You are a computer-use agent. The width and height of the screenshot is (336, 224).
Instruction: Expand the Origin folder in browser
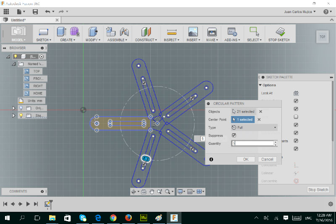point(13,108)
